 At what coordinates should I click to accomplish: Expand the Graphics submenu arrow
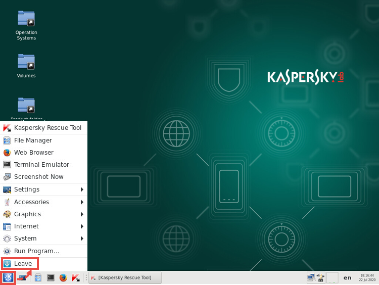point(82,214)
